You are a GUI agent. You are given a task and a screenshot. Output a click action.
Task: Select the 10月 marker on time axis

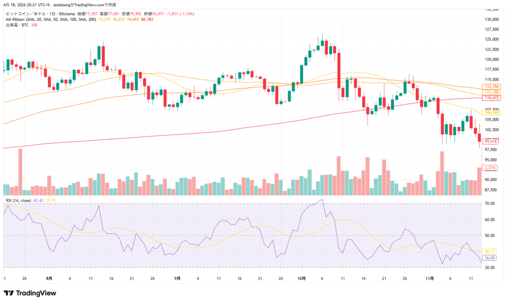coord(302,279)
